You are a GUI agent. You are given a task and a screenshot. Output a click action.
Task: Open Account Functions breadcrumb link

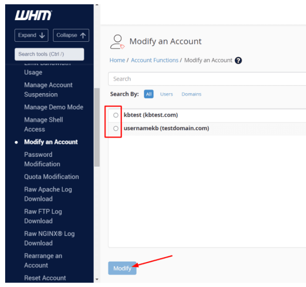click(155, 60)
